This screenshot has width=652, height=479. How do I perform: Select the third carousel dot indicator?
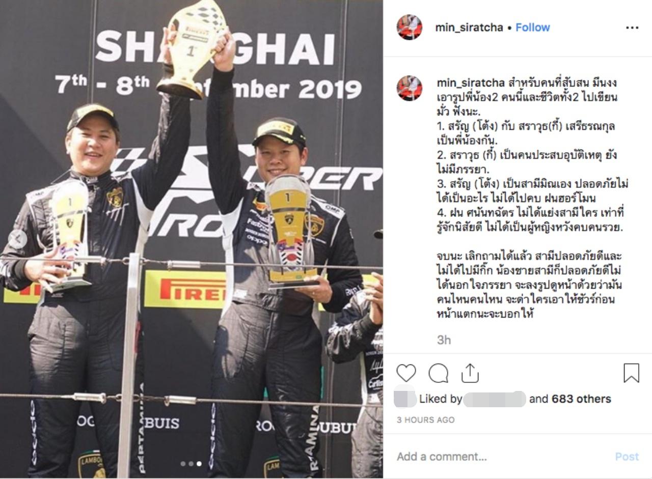tap(199, 464)
